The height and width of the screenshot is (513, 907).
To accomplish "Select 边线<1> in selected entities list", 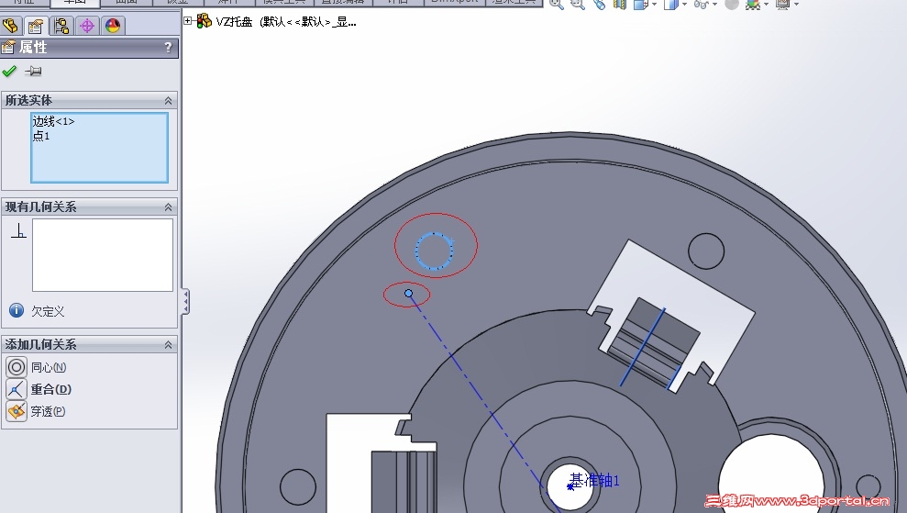I will click(x=53, y=121).
